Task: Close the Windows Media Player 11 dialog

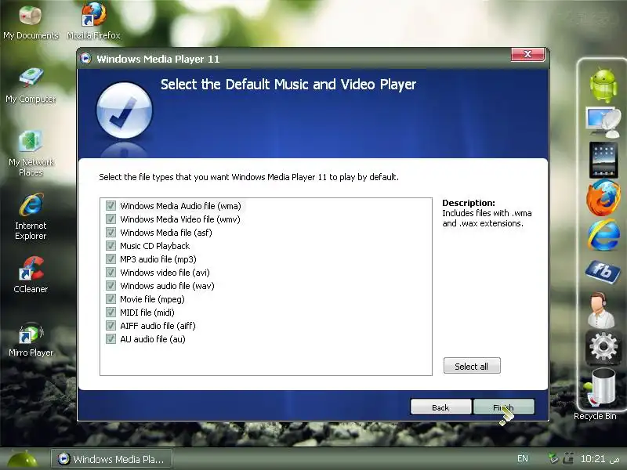Action: tap(527, 54)
